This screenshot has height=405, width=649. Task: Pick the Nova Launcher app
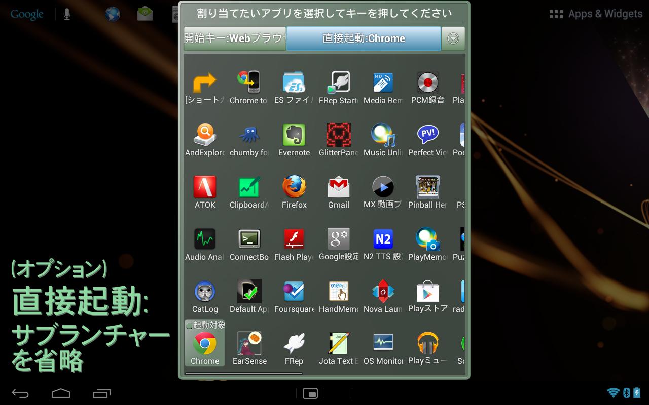point(383,291)
